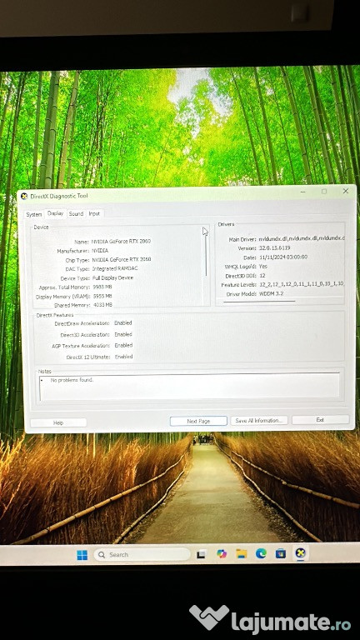The height and width of the screenshot is (640, 360).
Task: Click the Exit button
Action: [320, 420]
